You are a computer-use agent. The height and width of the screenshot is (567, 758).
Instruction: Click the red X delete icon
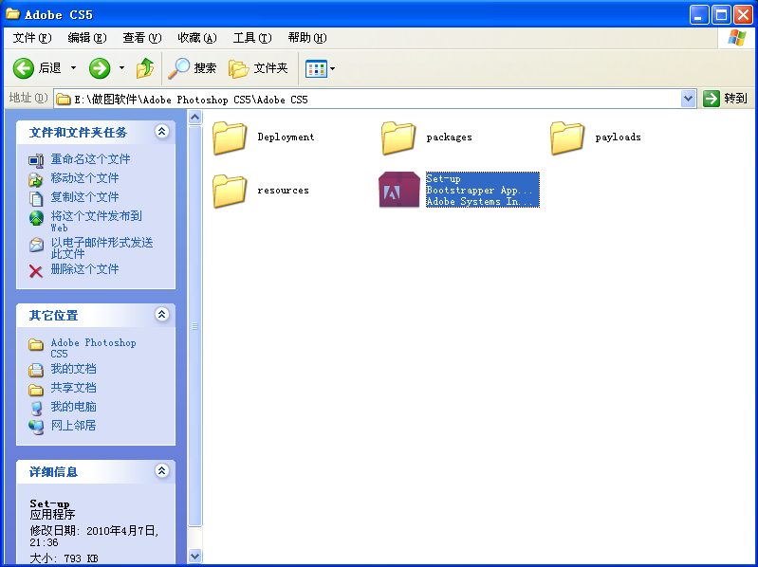point(36,271)
